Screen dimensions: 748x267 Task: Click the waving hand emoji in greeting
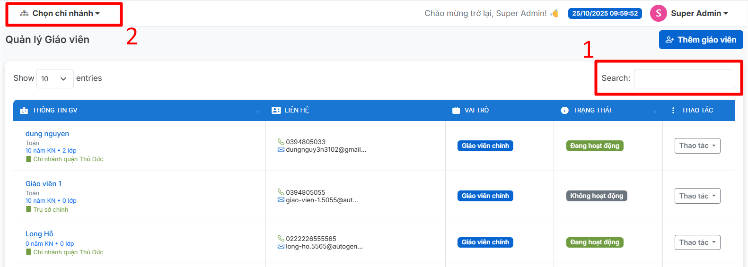pyautogui.click(x=554, y=13)
